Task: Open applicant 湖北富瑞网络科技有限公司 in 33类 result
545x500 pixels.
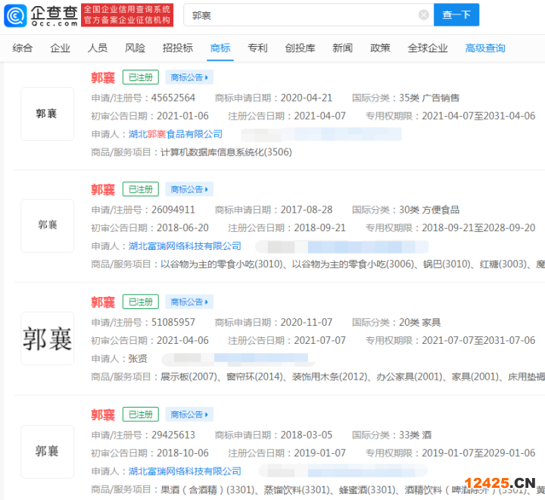Action: tap(185, 471)
